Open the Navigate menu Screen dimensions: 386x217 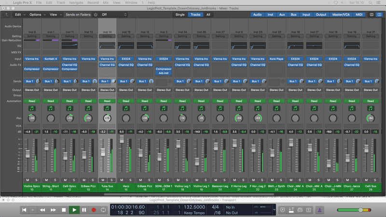pyautogui.click(x=76, y=3)
